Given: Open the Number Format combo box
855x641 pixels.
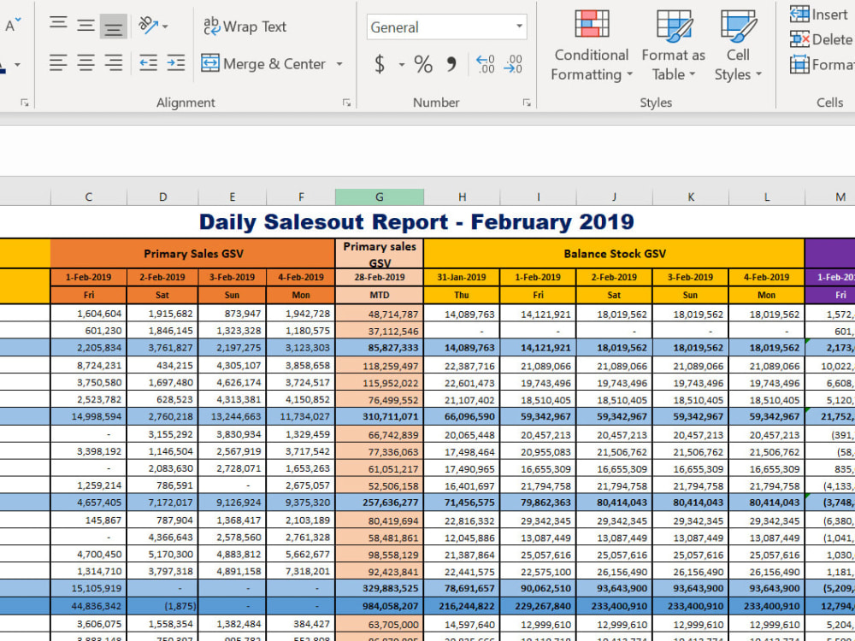Looking at the screenshot, I should (446, 26).
